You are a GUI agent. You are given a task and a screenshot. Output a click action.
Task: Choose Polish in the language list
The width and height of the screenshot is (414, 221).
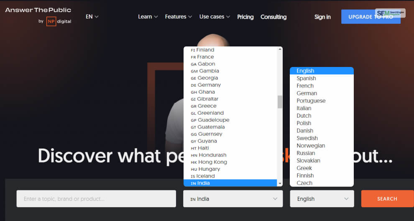pyautogui.click(x=322, y=123)
